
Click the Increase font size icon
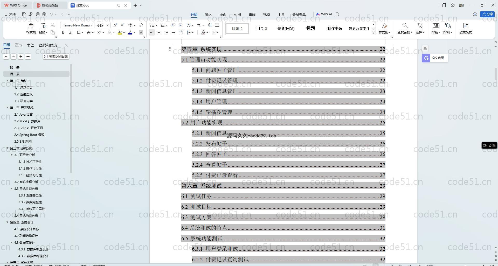(x=115, y=25)
